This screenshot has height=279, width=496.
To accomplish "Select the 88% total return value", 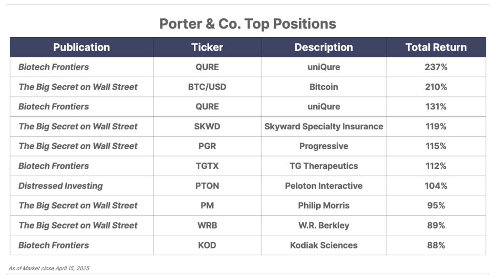I will click(436, 245).
